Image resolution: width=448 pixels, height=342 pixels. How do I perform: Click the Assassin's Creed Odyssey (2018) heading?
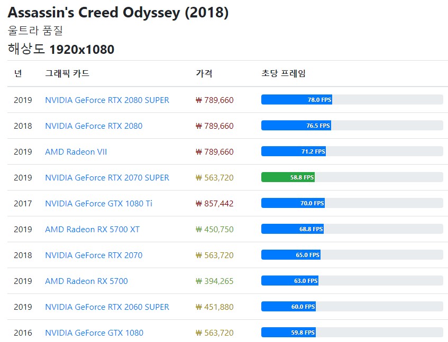click(118, 13)
